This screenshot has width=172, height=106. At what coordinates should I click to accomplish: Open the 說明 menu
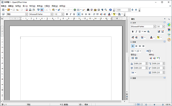pyautogui.click(x=62, y=6)
